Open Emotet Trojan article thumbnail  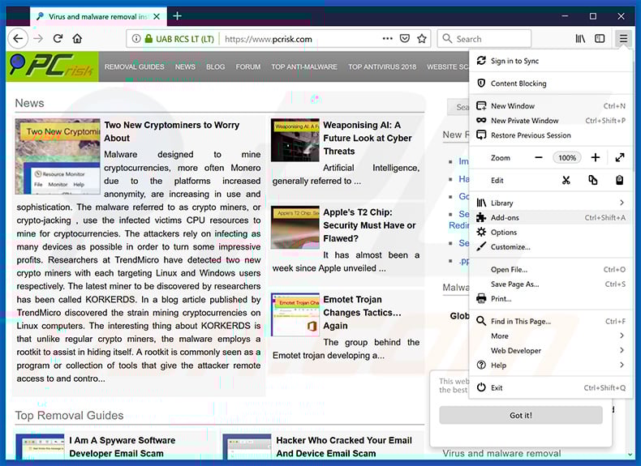pos(295,315)
